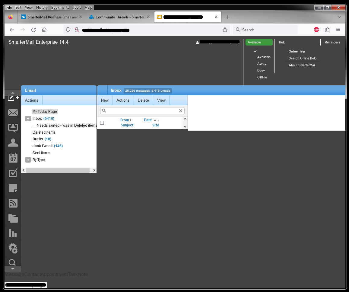Open the Contacts person icon in sidebar
The height and width of the screenshot is (292, 349).
point(13,143)
